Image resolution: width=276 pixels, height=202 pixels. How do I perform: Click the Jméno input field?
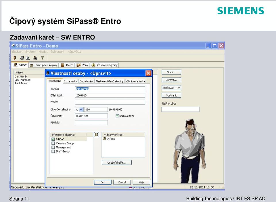point(110,89)
